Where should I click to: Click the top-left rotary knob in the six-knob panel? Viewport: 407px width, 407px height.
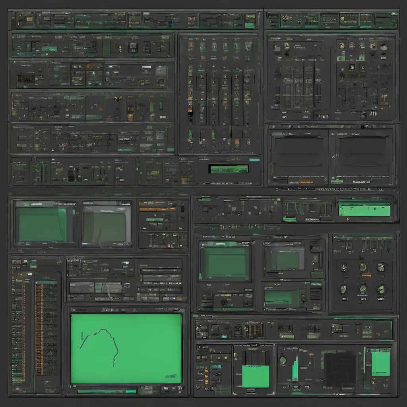(x=345, y=267)
